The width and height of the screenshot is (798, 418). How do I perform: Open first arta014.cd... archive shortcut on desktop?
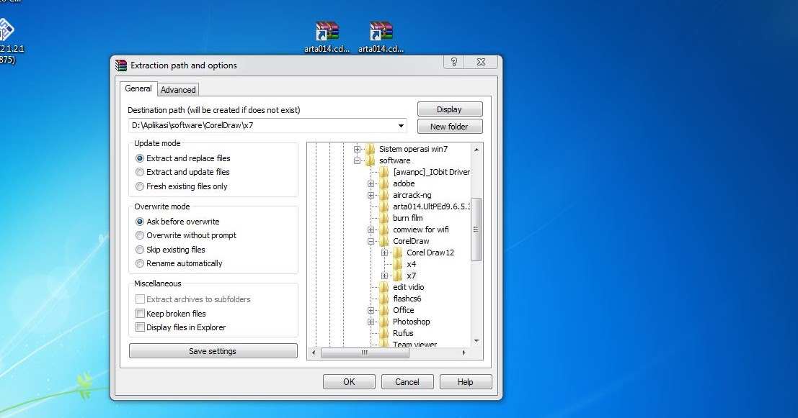[x=327, y=37]
